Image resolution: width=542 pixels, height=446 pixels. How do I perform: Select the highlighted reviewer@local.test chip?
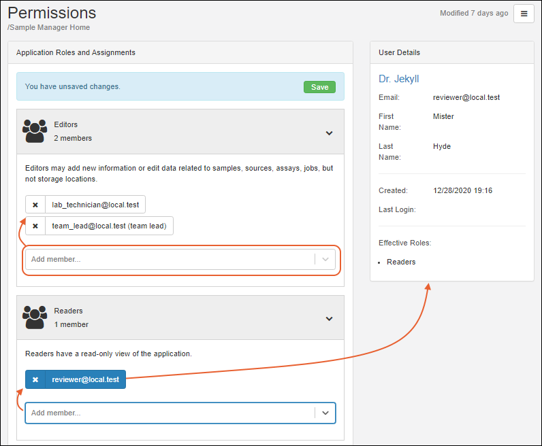pos(85,379)
